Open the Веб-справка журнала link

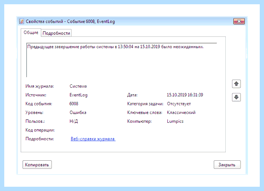[93, 139]
